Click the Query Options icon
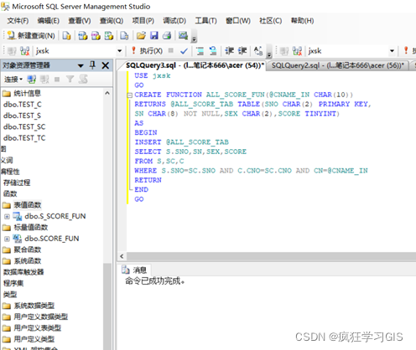The image size is (416, 350). [213, 51]
